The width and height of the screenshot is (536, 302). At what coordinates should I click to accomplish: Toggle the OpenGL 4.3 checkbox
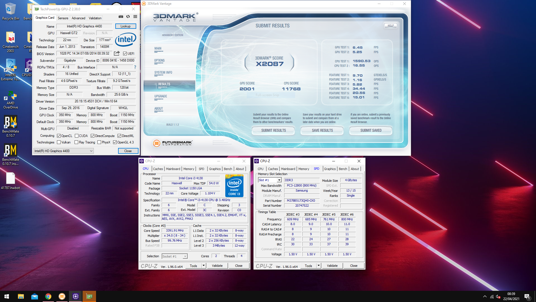coord(115,142)
